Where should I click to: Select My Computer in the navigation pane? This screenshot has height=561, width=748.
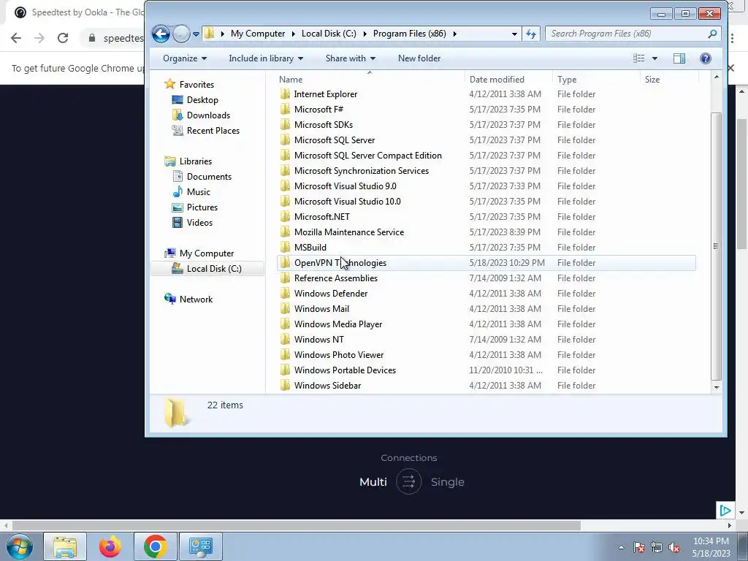tap(207, 253)
